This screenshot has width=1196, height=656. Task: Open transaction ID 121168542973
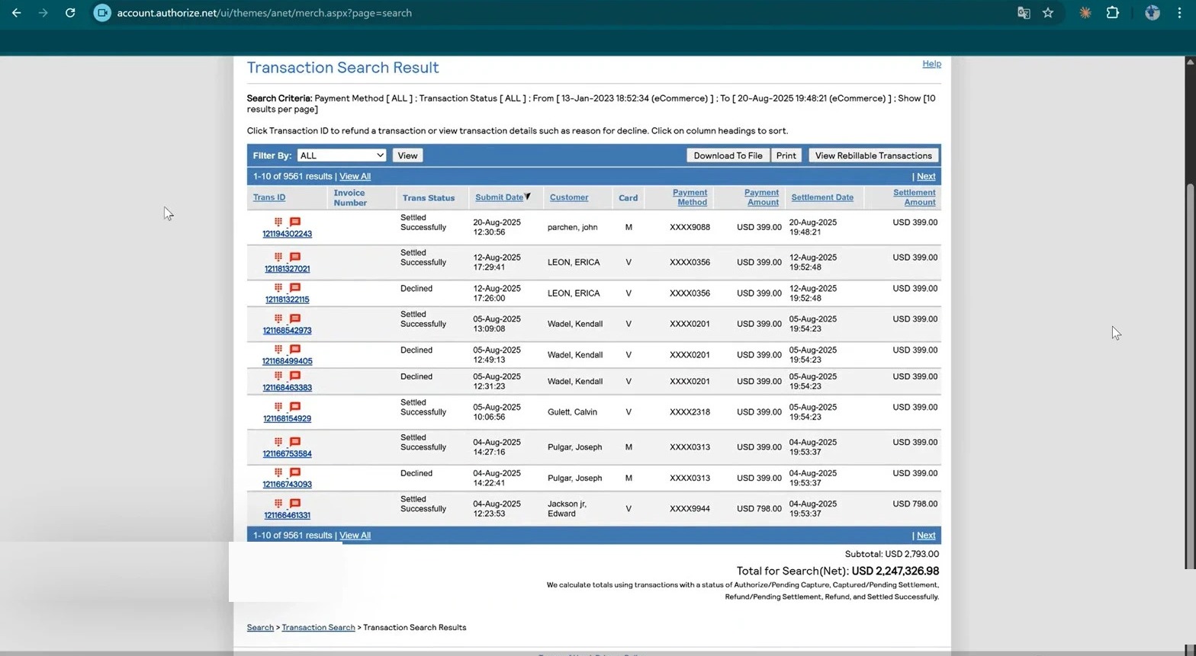pyautogui.click(x=287, y=331)
